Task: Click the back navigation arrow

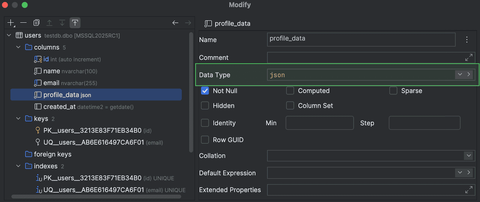Action: point(175,23)
